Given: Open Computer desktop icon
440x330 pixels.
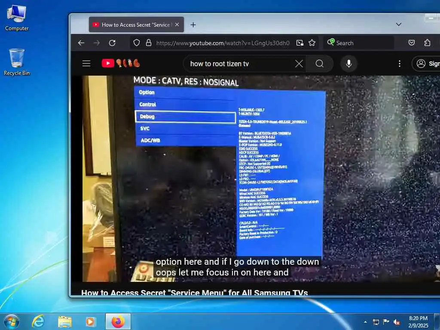Looking at the screenshot, I should (x=17, y=18).
